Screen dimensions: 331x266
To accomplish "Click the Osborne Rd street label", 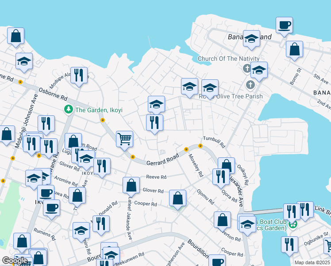I will coord(53,94).
